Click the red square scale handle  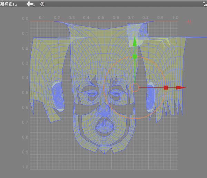pyautogui.click(x=166, y=87)
